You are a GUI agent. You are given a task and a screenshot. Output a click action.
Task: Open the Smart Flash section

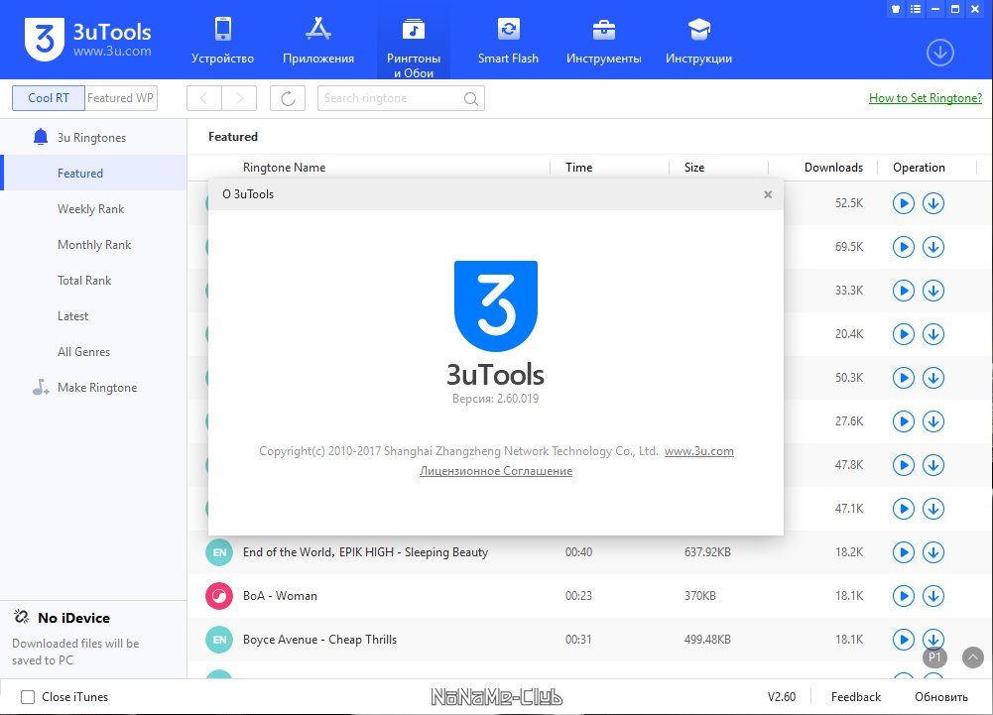click(x=508, y=42)
